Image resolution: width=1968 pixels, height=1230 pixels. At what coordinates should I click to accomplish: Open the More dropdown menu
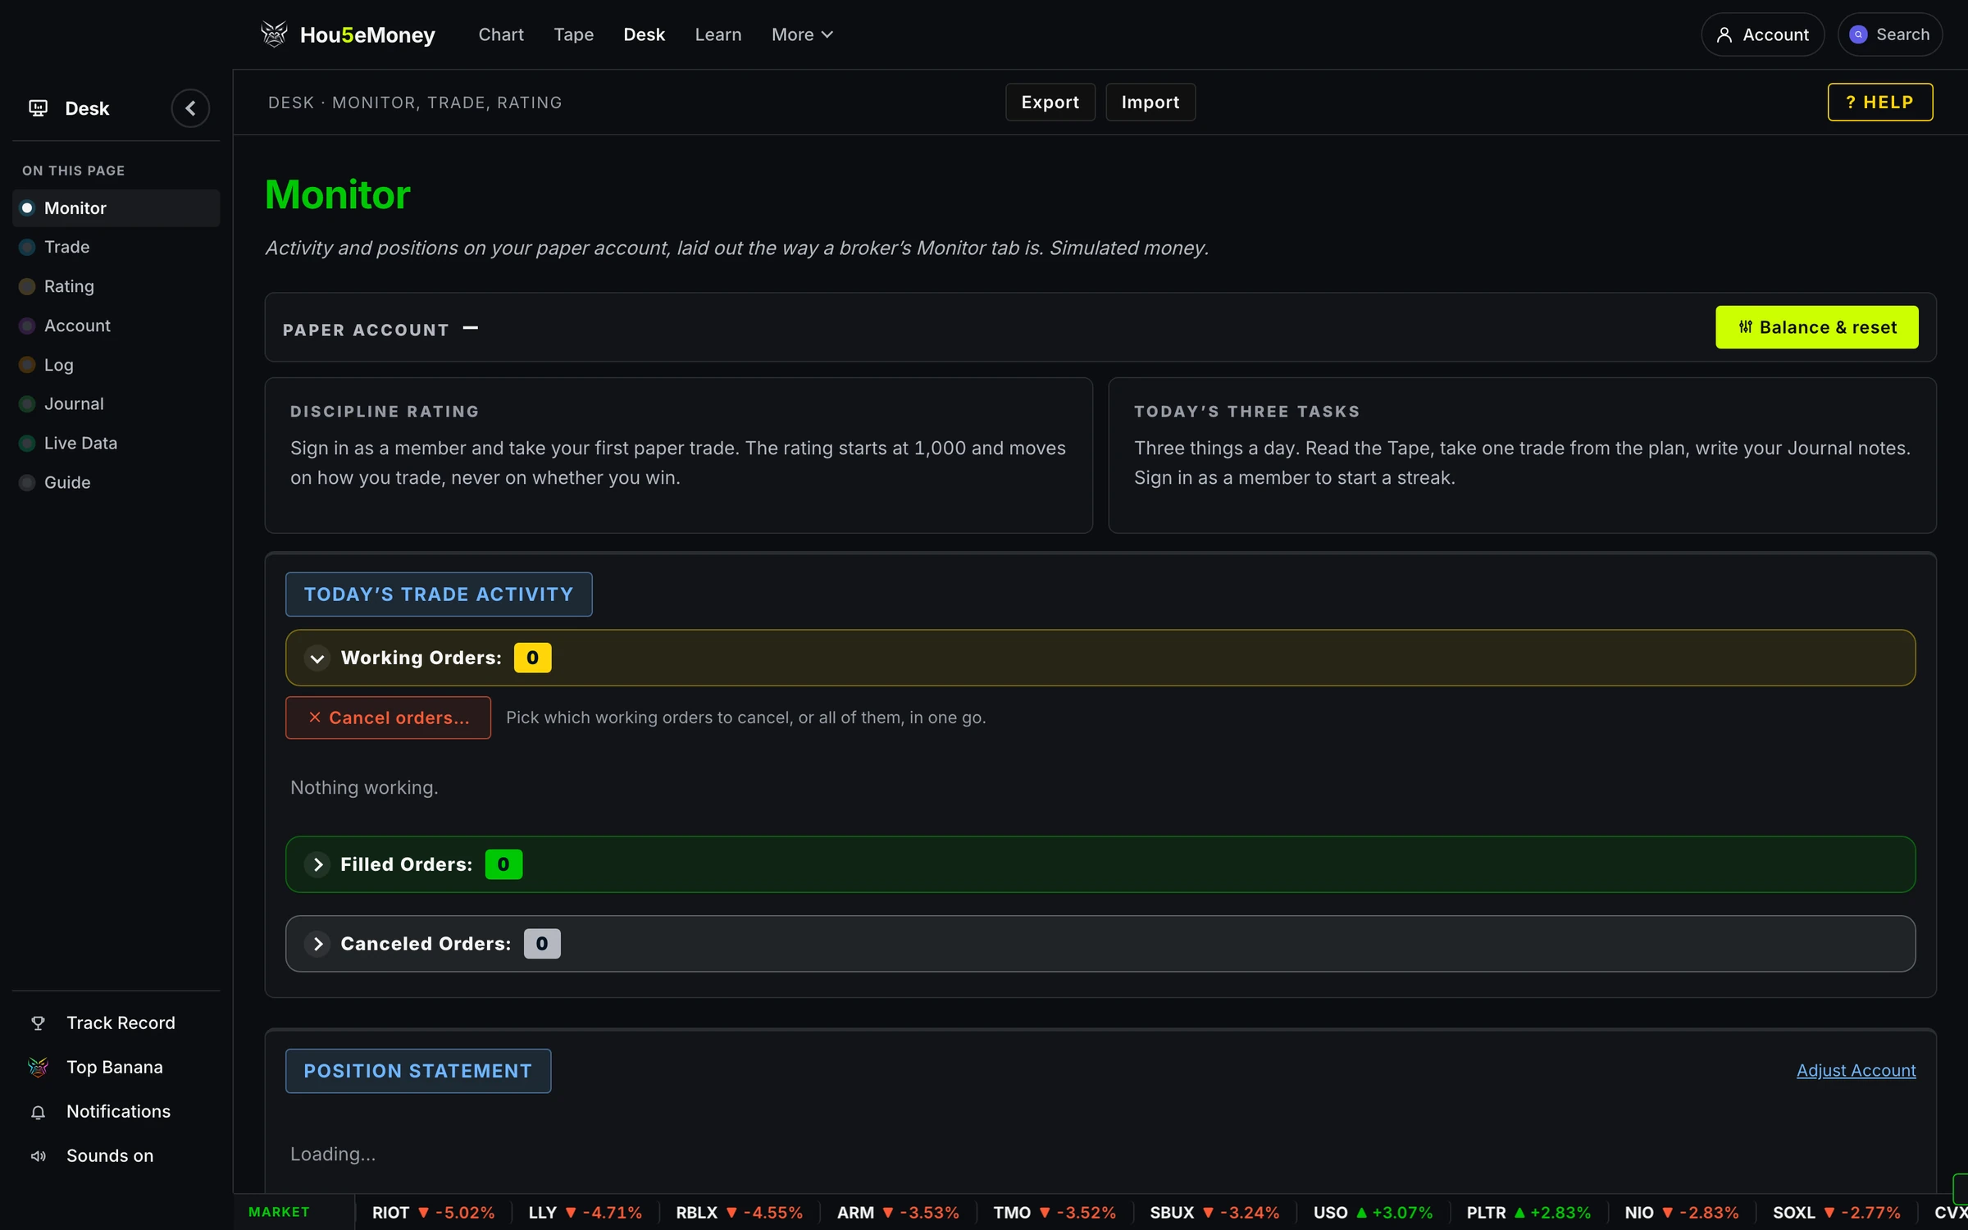tap(802, 34)
